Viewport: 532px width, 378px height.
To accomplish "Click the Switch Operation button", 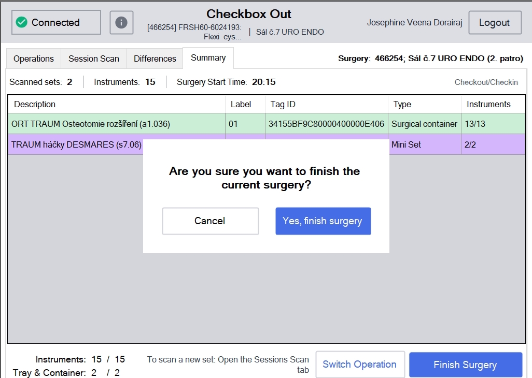I will [x=360, y=365].
